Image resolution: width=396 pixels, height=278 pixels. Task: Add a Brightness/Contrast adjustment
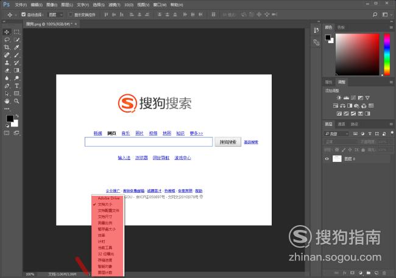click(x=339, y=97)
